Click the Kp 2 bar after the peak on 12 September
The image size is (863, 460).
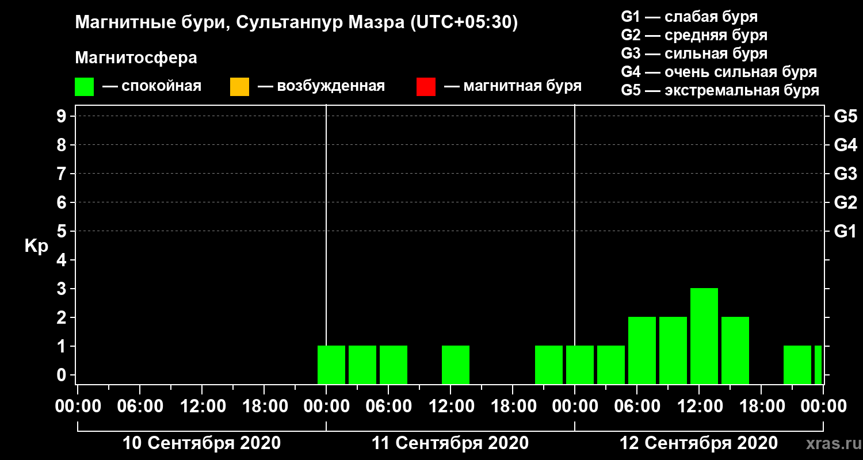(x=735, y=350)
